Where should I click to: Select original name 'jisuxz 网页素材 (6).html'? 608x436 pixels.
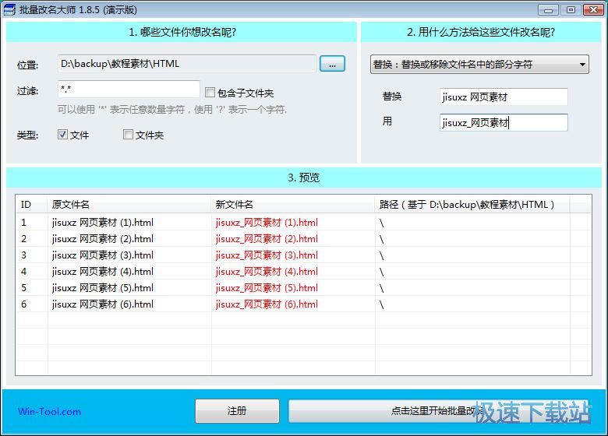(103, 304)
